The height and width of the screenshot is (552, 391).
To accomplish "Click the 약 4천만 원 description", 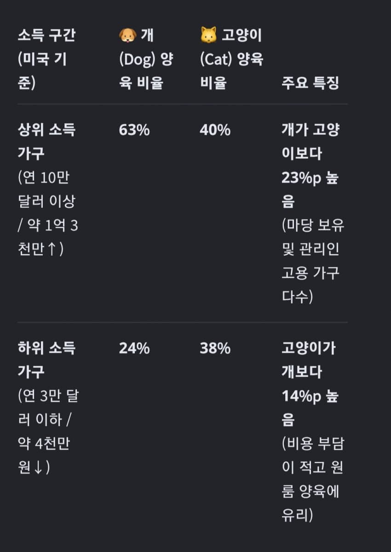I will click(44, 456).
